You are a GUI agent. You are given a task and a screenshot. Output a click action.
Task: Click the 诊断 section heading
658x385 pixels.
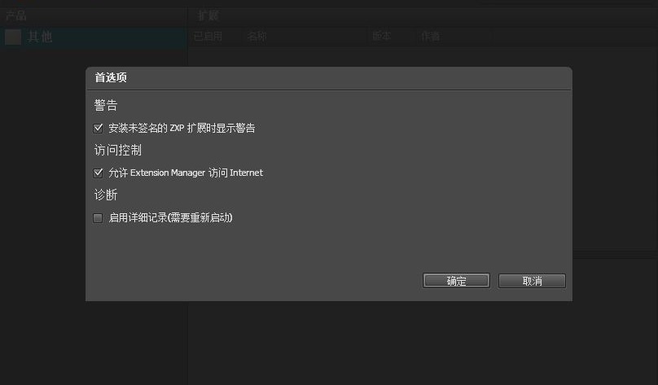tap(106, 195)
